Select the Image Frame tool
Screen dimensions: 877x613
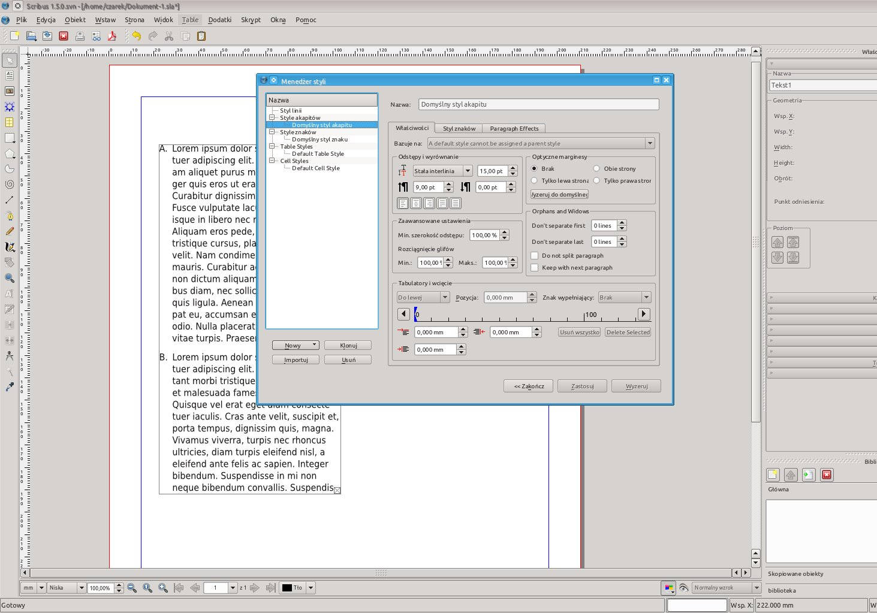[10, 91]
